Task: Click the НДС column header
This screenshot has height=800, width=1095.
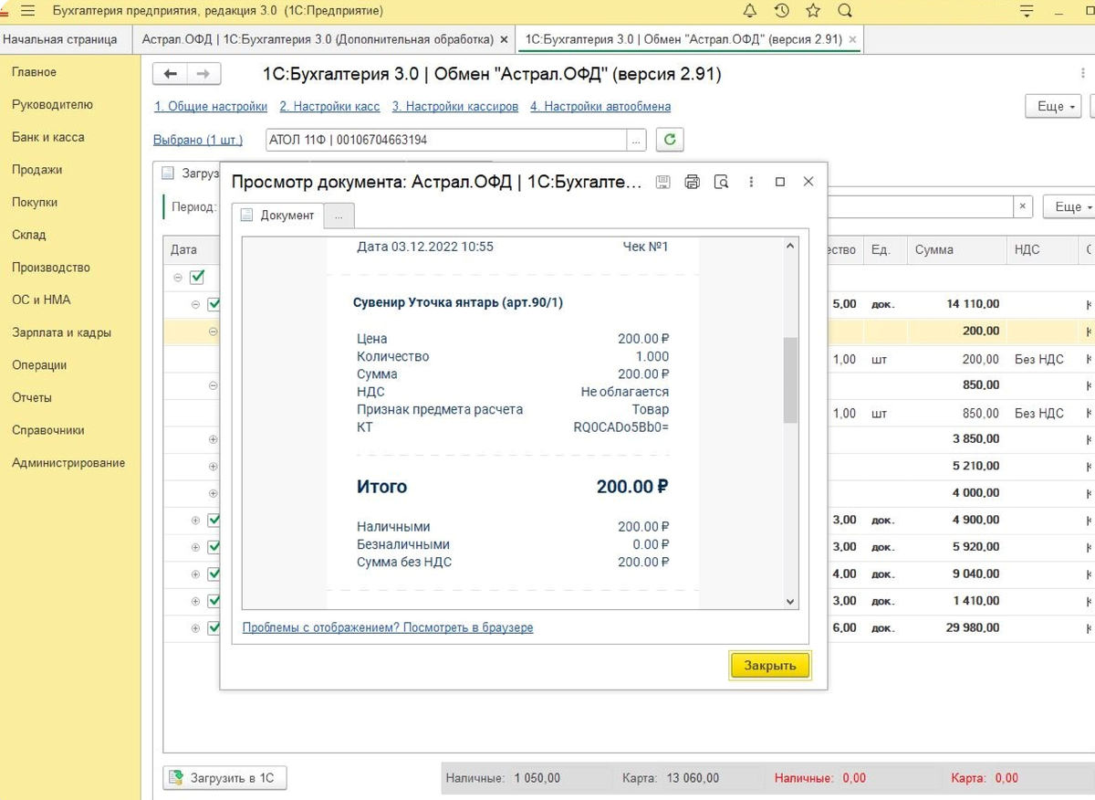Action: coord(1041,249)
